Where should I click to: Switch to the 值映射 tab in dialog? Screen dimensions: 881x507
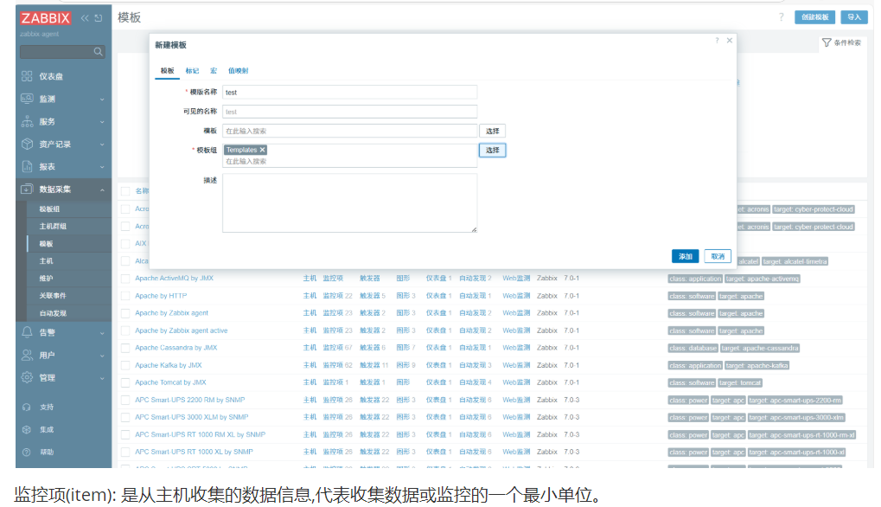239,71
